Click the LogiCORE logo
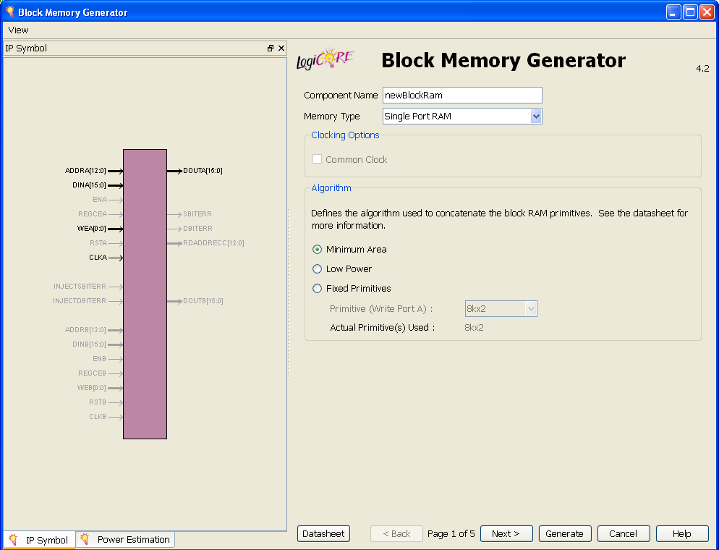The image size is (719, 550). click(325, 59)
